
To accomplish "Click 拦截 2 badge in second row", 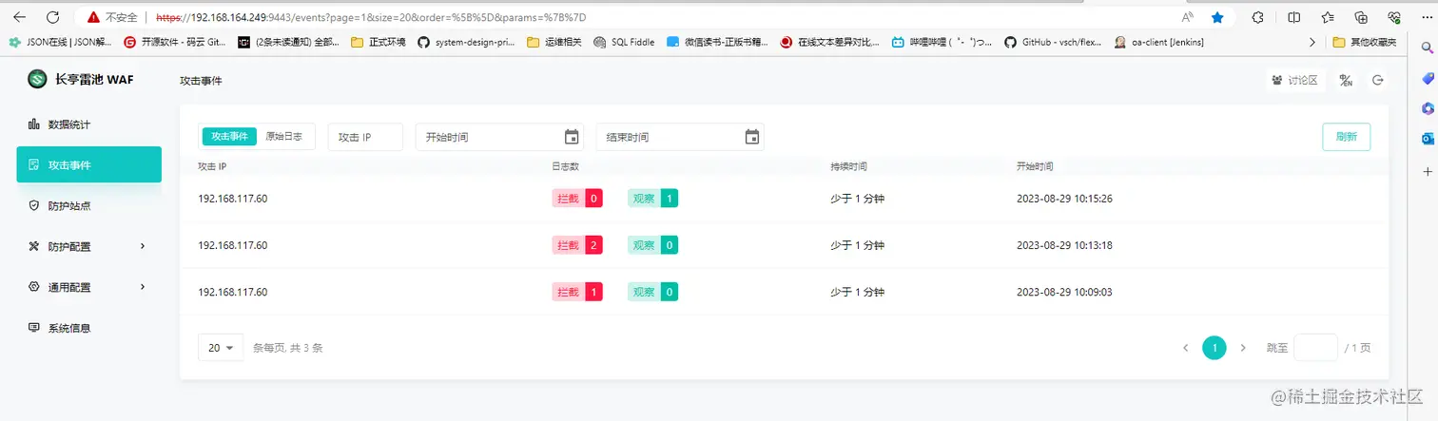I will tap(577, 245).
